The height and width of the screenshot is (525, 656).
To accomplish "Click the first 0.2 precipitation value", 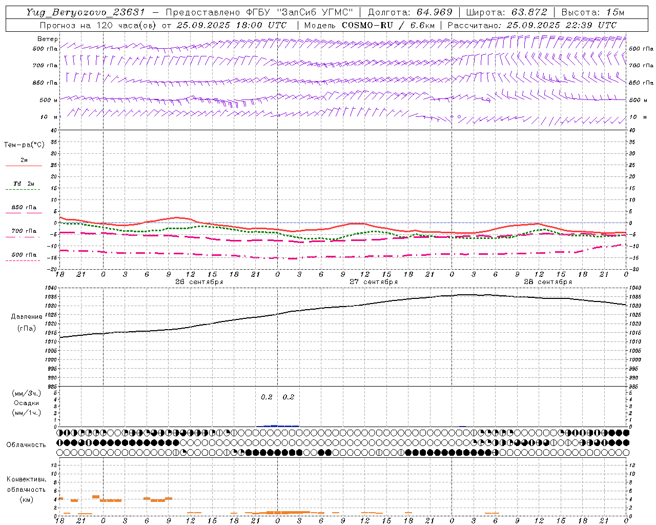I will 266,397.
